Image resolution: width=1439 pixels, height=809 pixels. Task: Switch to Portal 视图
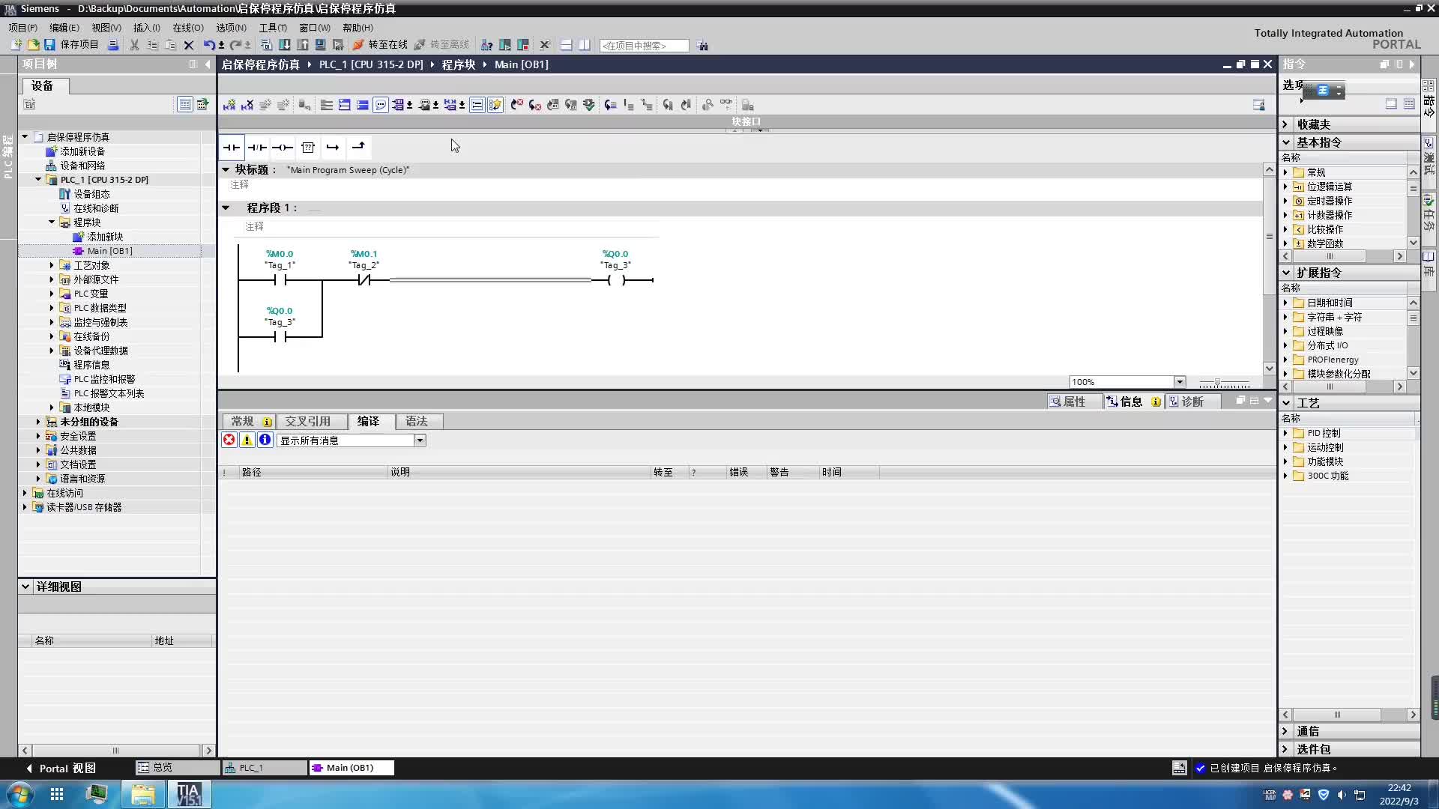61,768
